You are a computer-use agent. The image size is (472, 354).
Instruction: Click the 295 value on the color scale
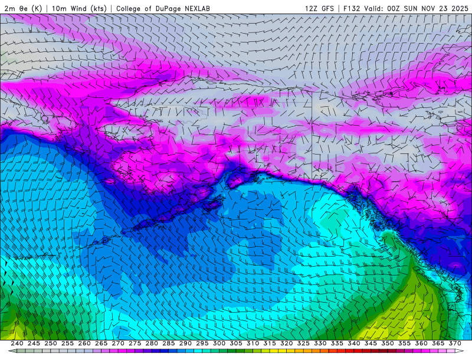(202, 343)
